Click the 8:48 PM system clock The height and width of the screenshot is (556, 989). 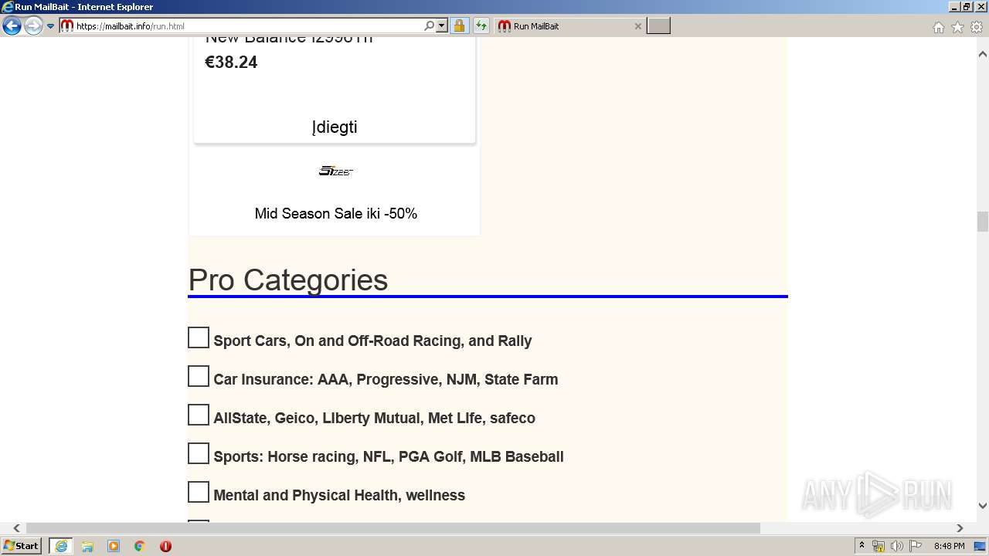pos(949,546)
